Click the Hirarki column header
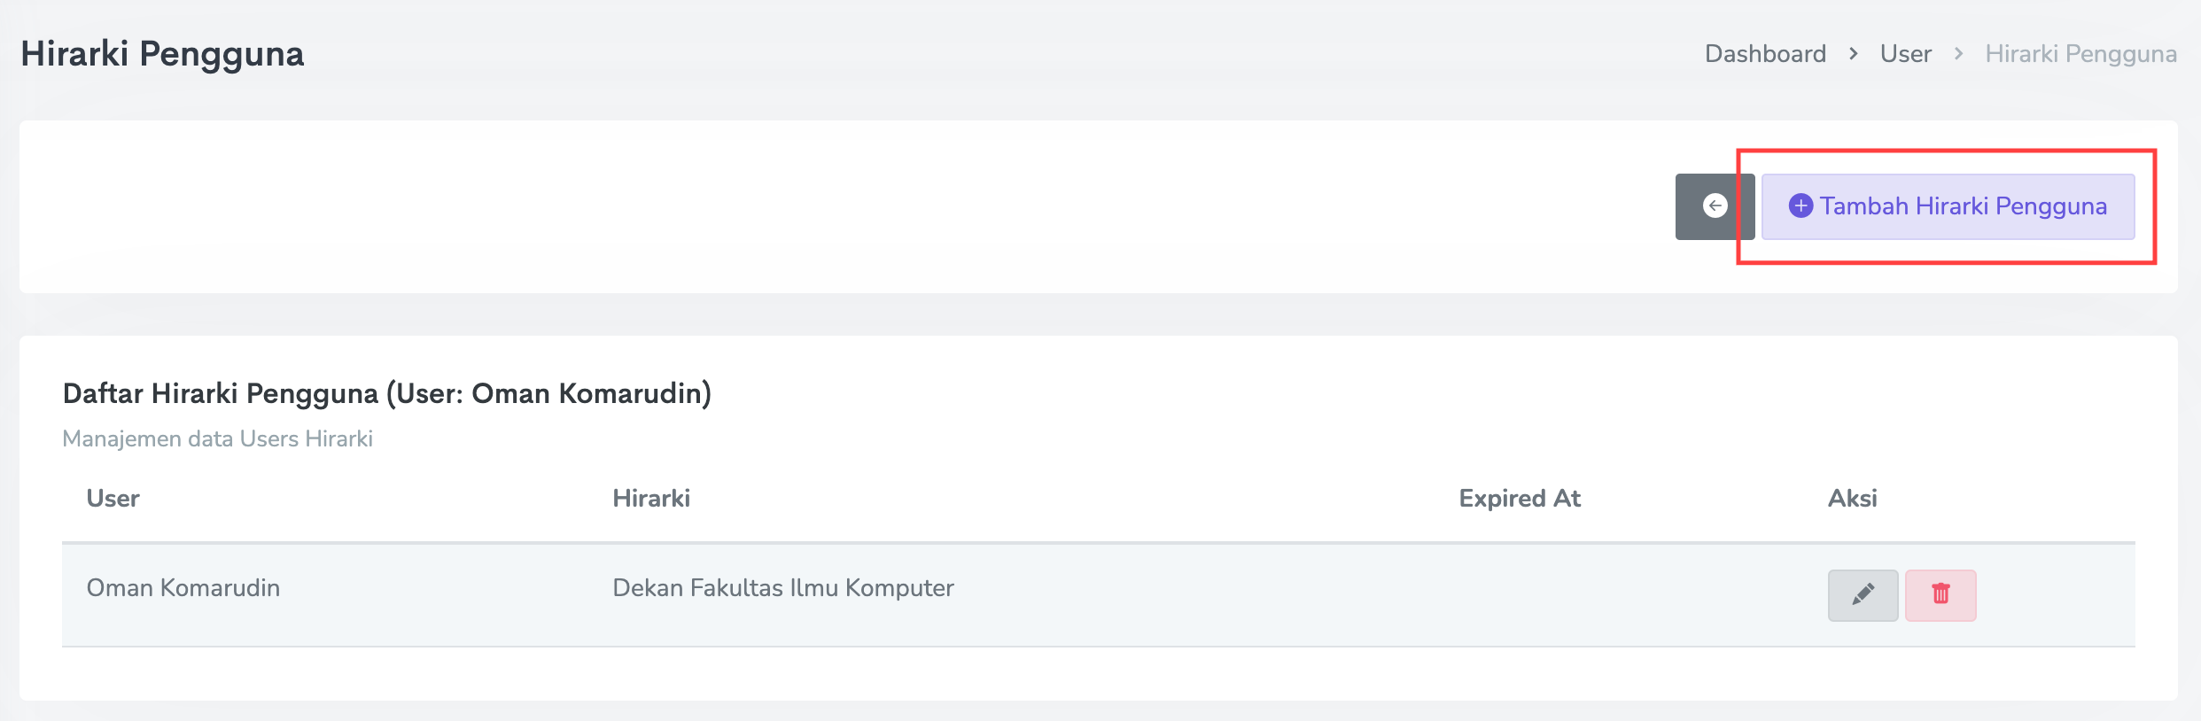The height and width of the screenshot is (721, 2201). point(651,499)
